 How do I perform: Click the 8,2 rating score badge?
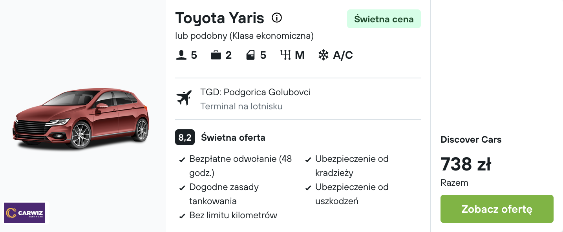click(185, 138)
